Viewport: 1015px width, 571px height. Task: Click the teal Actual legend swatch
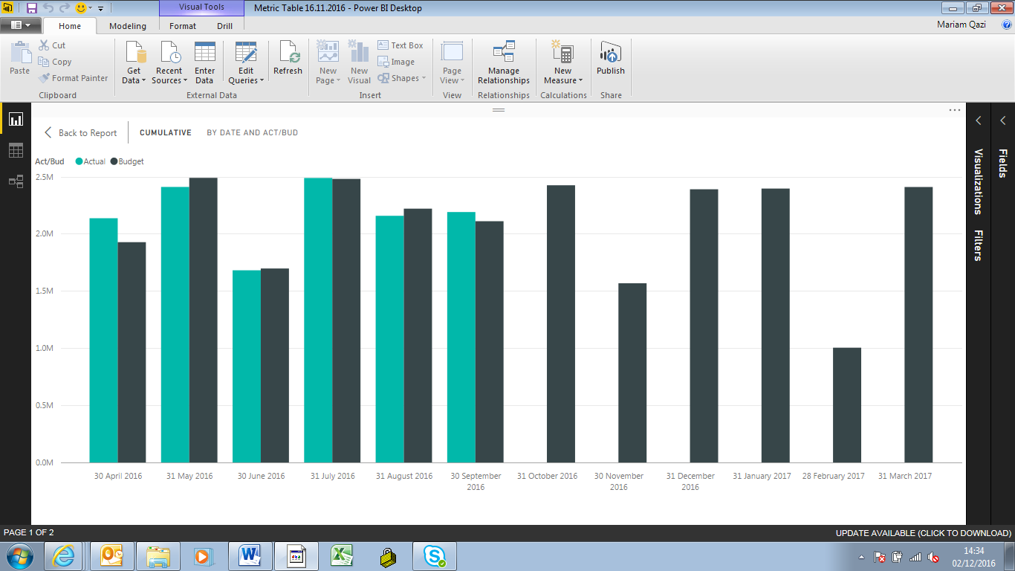pos(80,161)
